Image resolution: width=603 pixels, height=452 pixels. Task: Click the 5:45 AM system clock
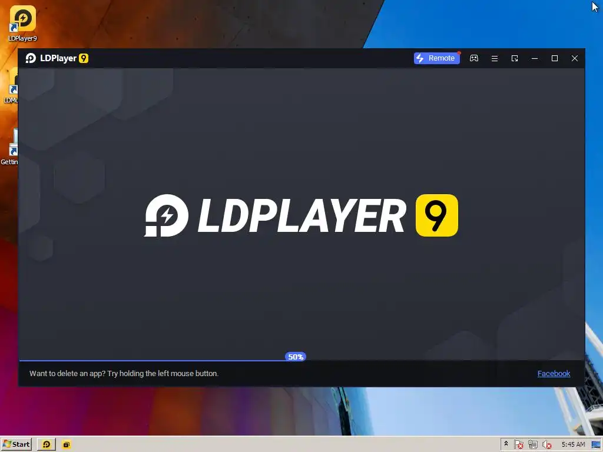[x=573, y=444]
